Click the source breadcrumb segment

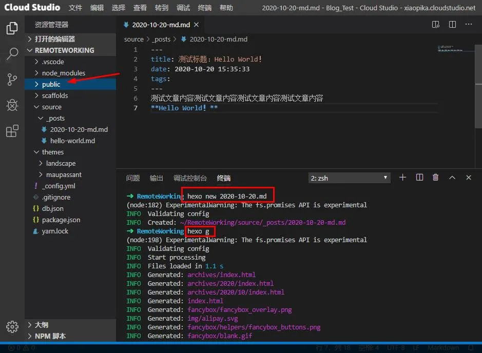click(134, 39)
